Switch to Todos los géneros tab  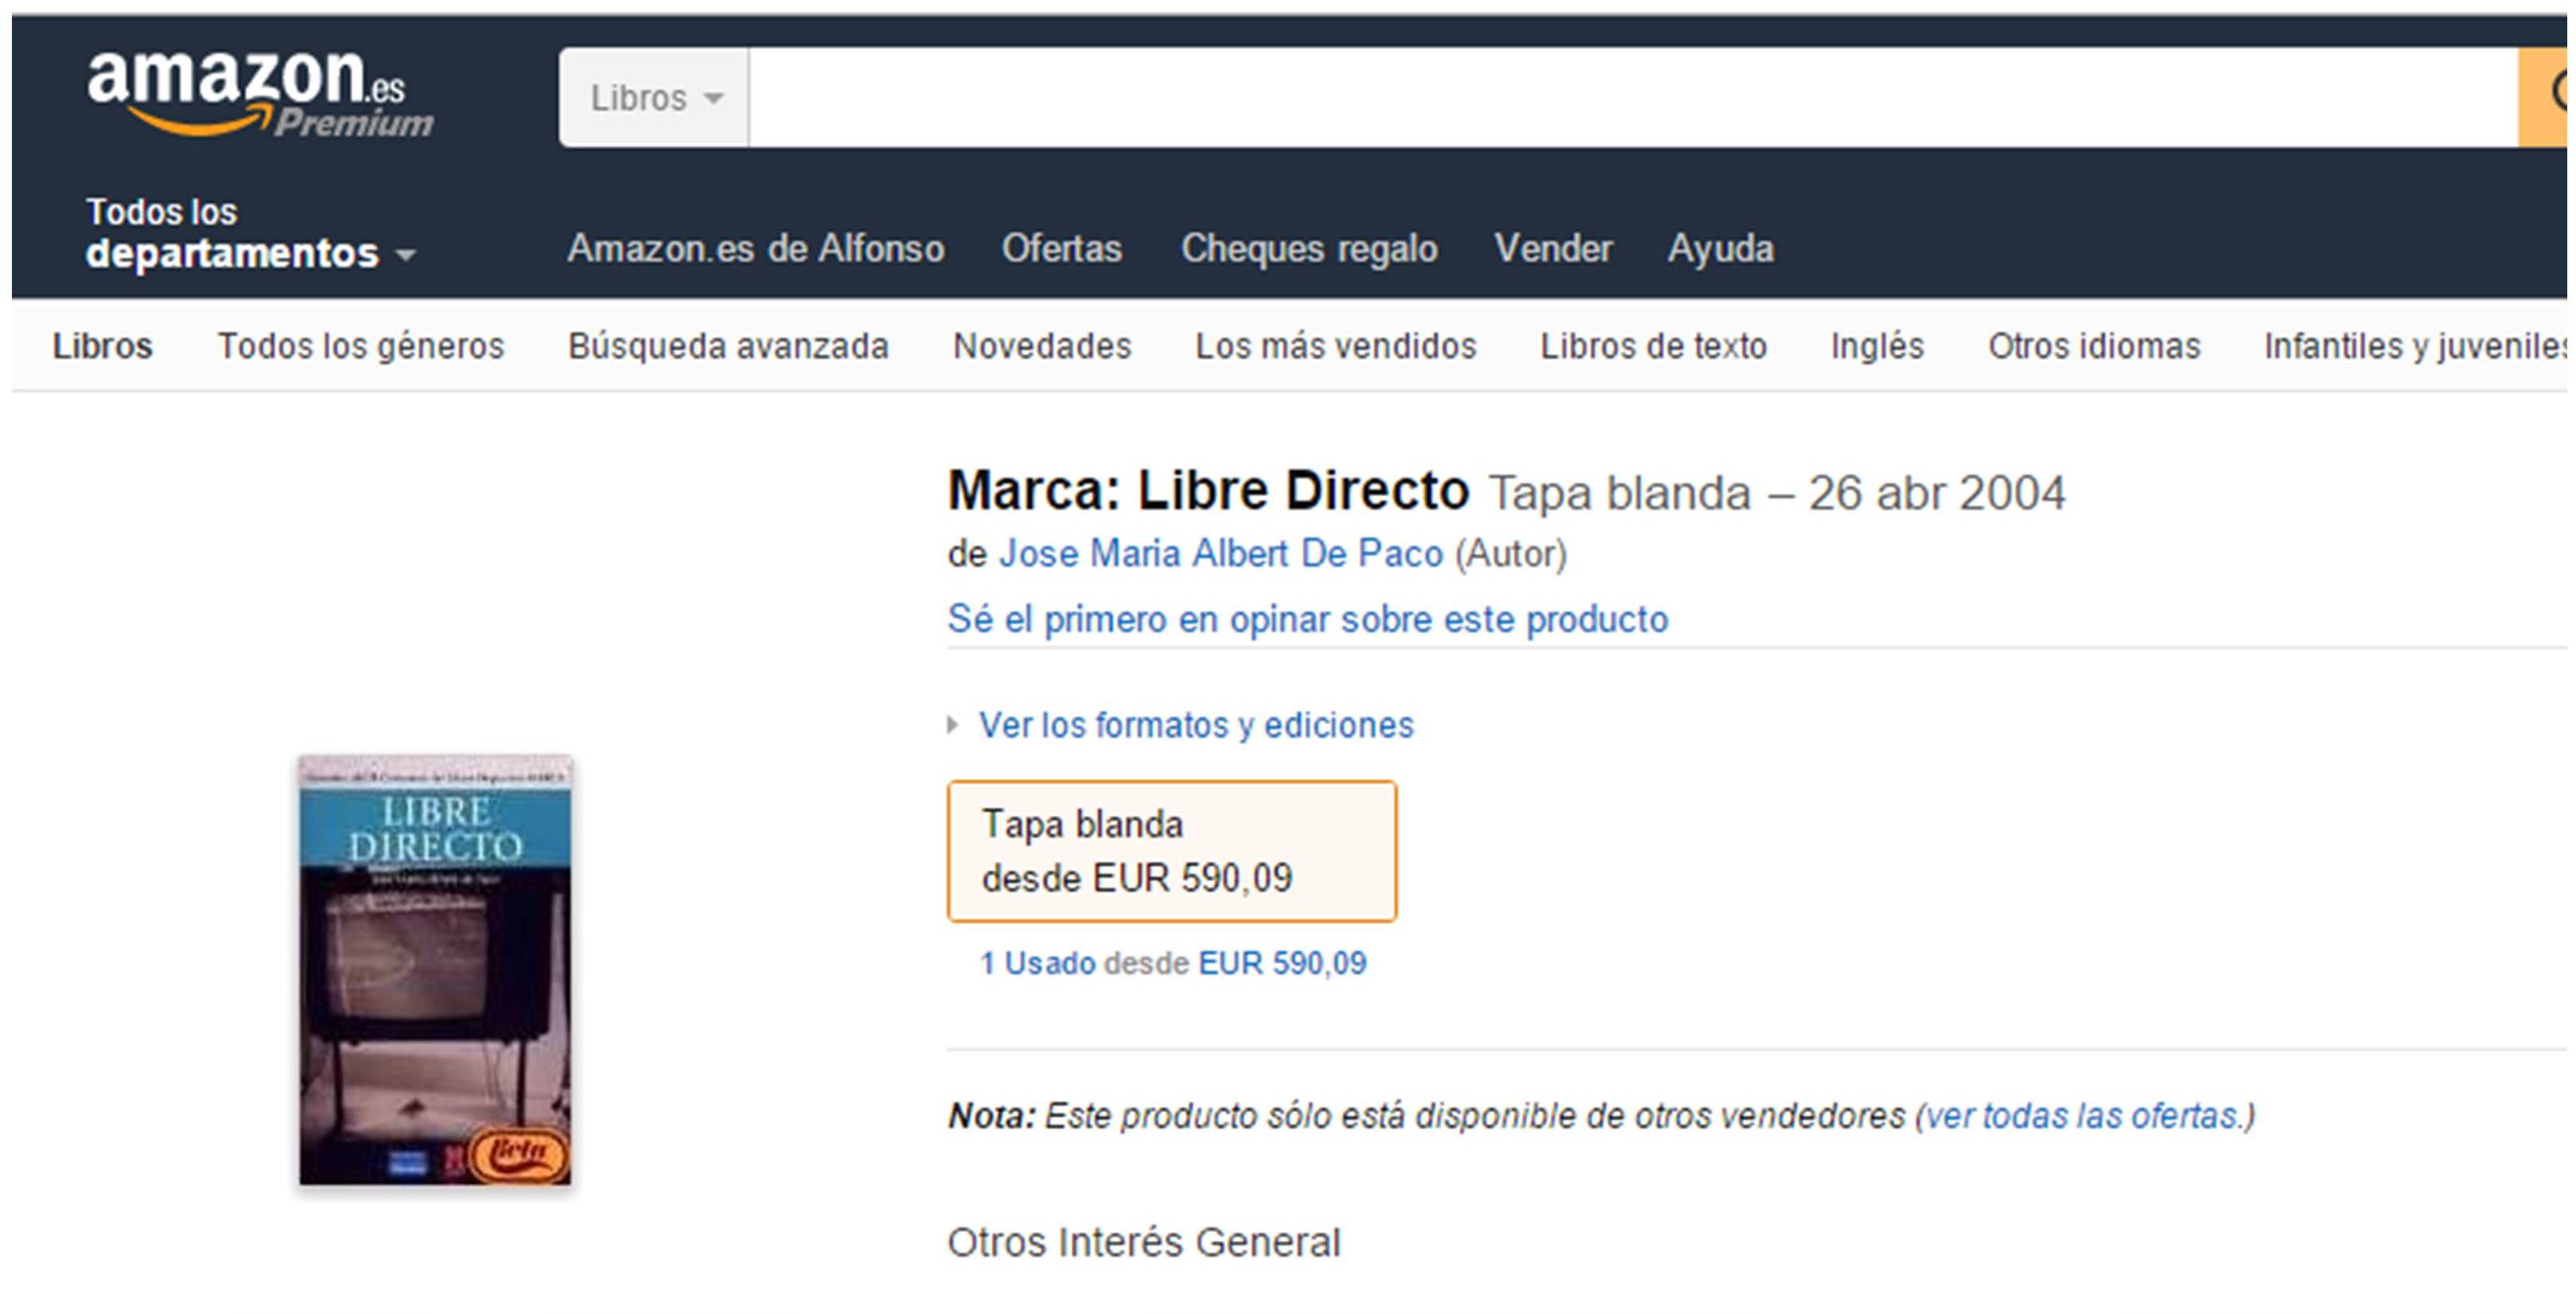tap(361, 346)
